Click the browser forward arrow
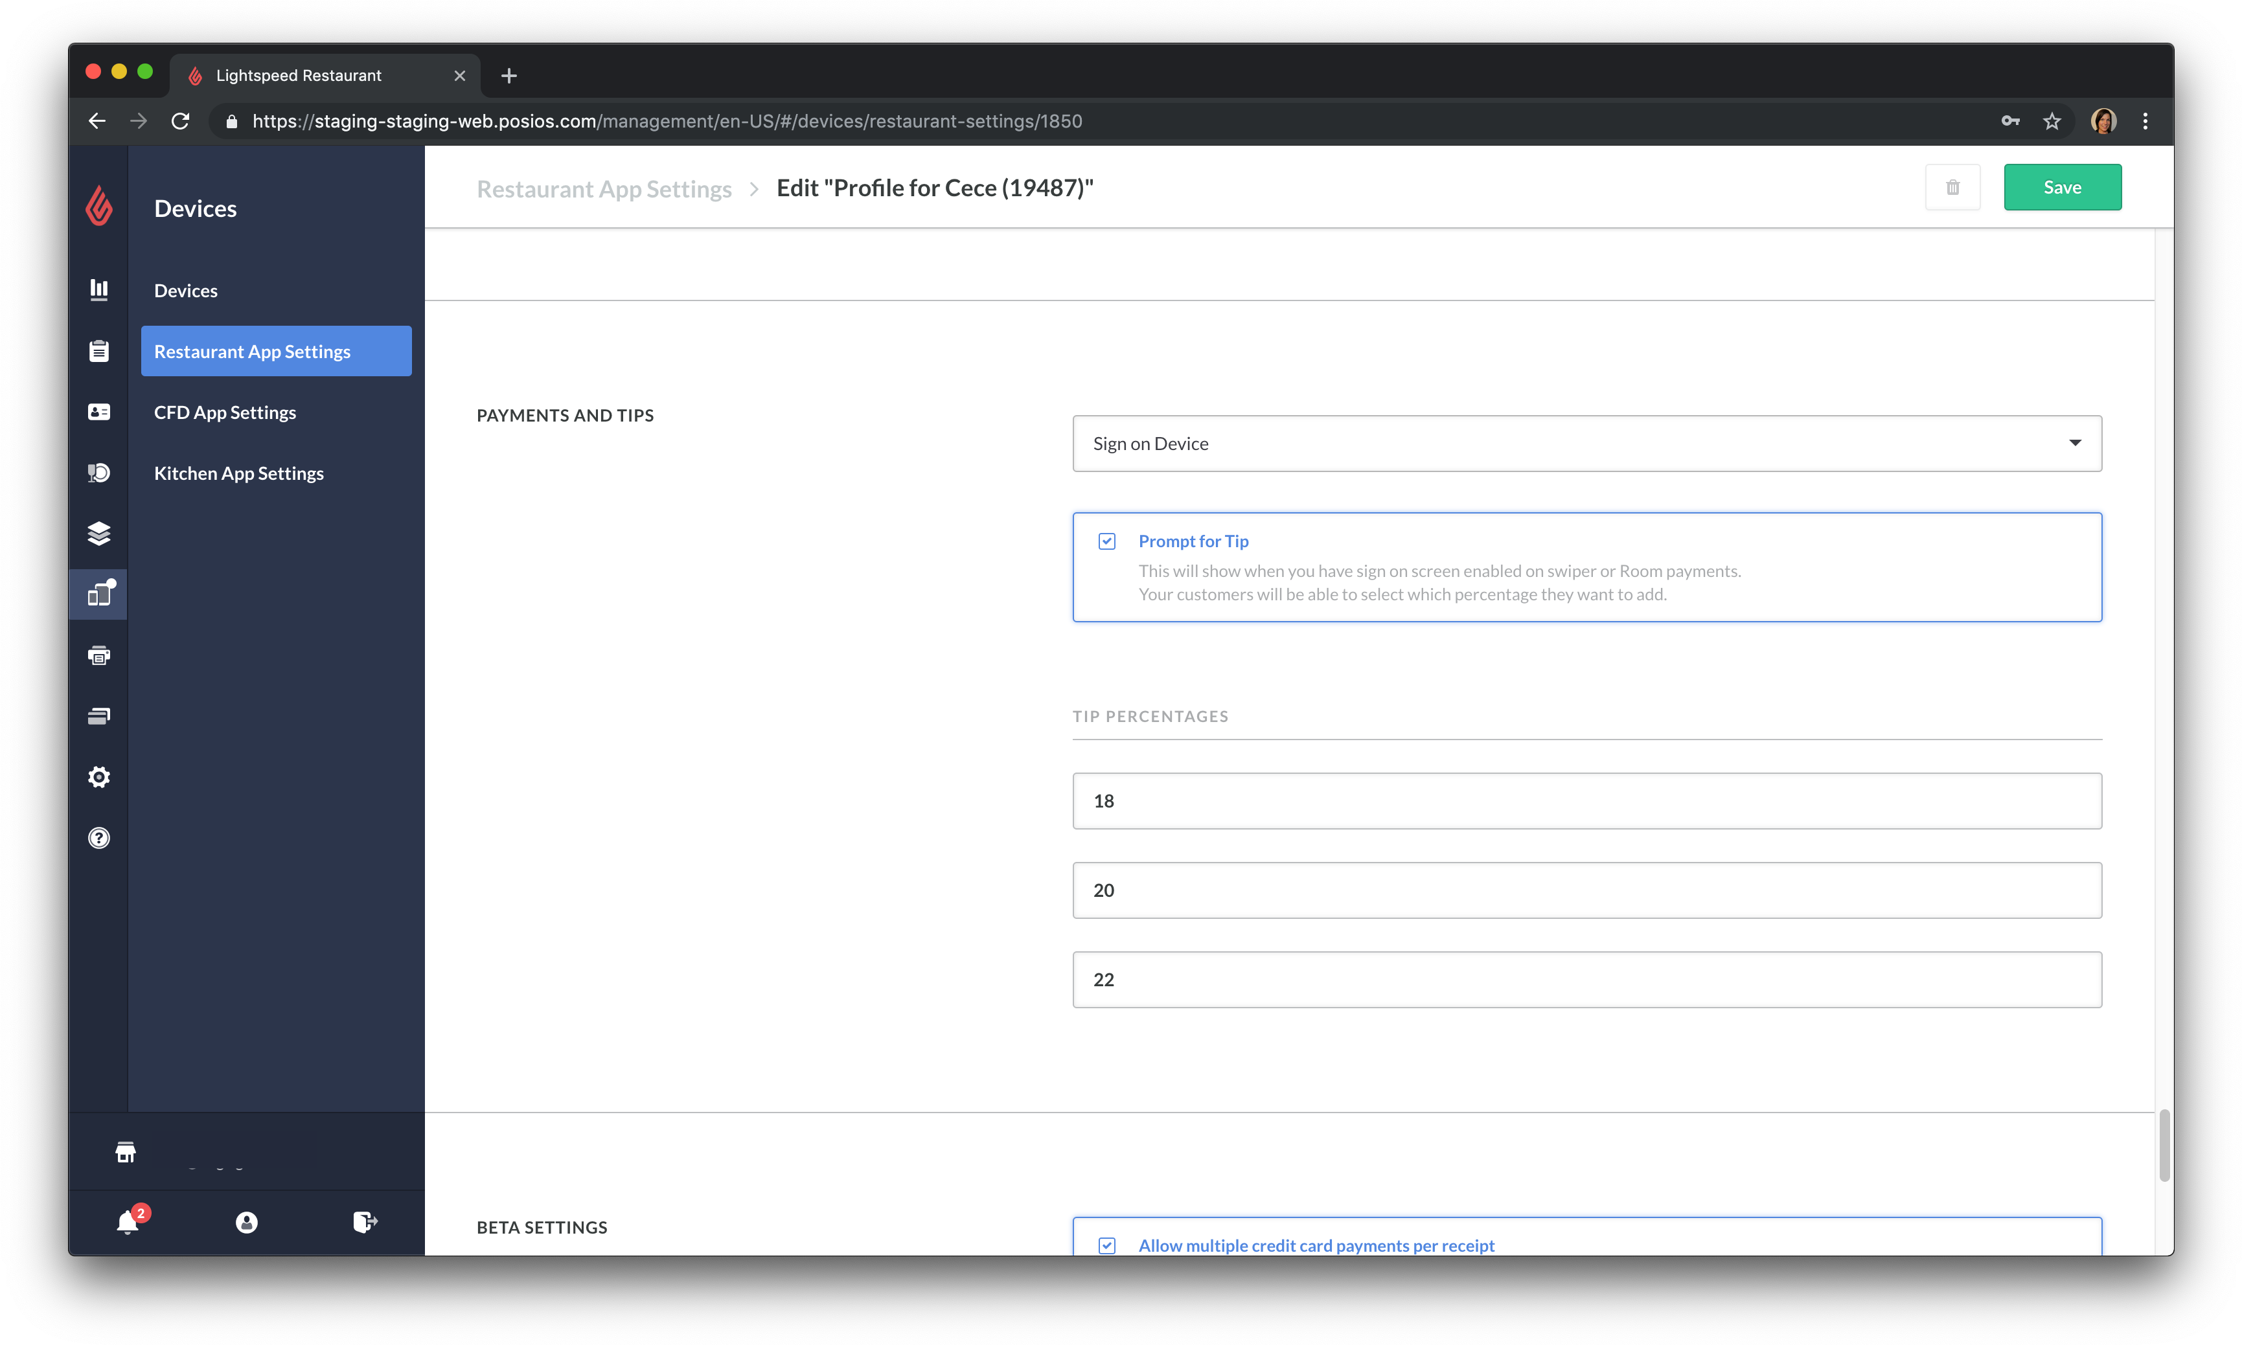 pyautogui.click(x=139, y=120)
